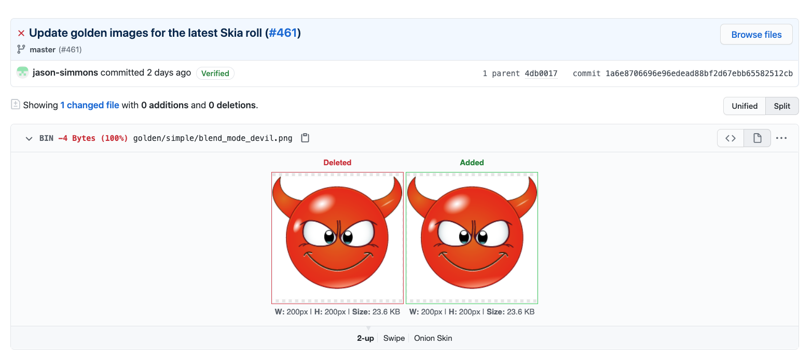Click the red failed status X icon

click(x=21, y=33)
